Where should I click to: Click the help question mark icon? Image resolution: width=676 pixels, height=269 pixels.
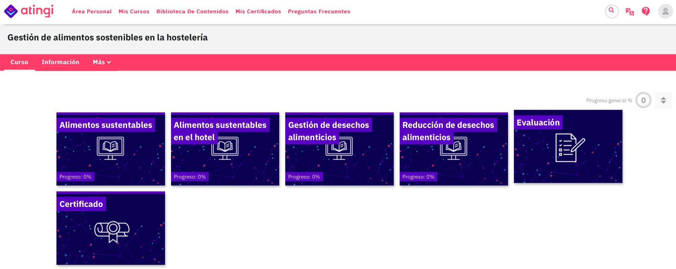pyautogui.click(x=646, y=11)
